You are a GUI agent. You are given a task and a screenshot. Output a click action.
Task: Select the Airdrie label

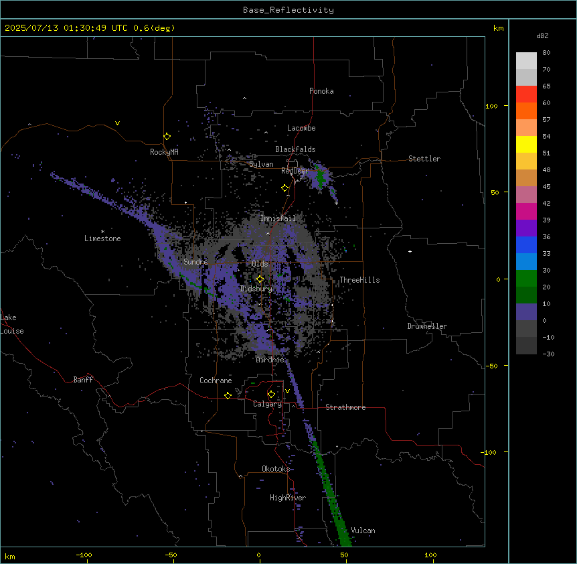coord(270,360)
